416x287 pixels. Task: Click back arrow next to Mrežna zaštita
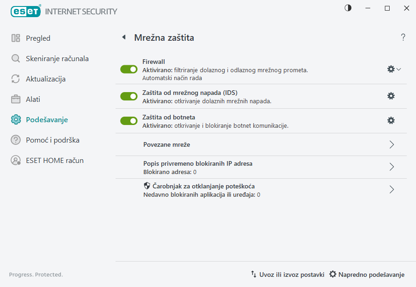[x=123, y=37]
